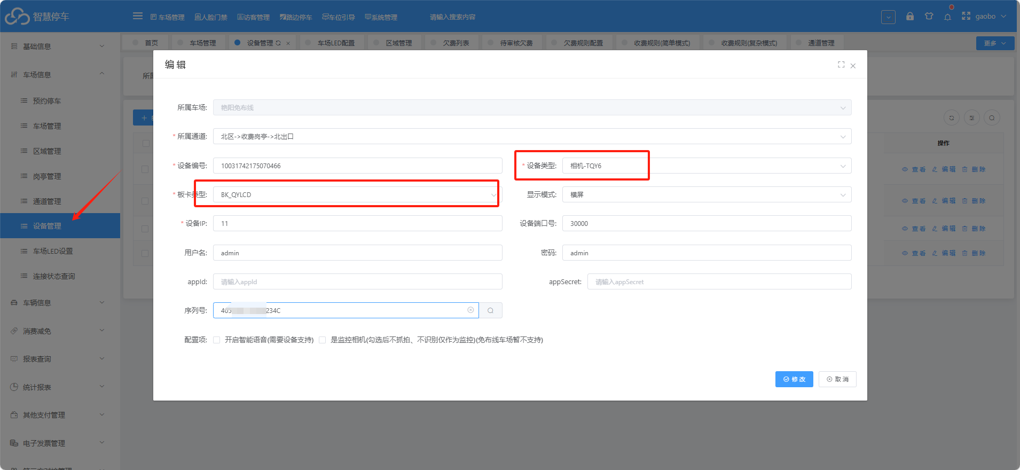The image size is (1020, 470).
Task: Open the 显示模式 dropdown showing 横屏
Action: (707, 194)
